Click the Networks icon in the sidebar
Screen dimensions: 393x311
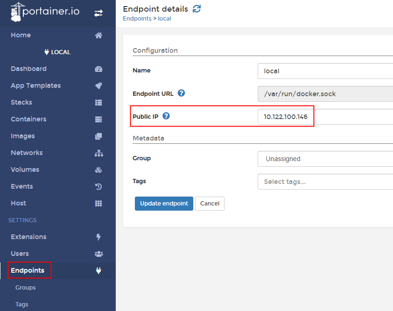[98, 153]
